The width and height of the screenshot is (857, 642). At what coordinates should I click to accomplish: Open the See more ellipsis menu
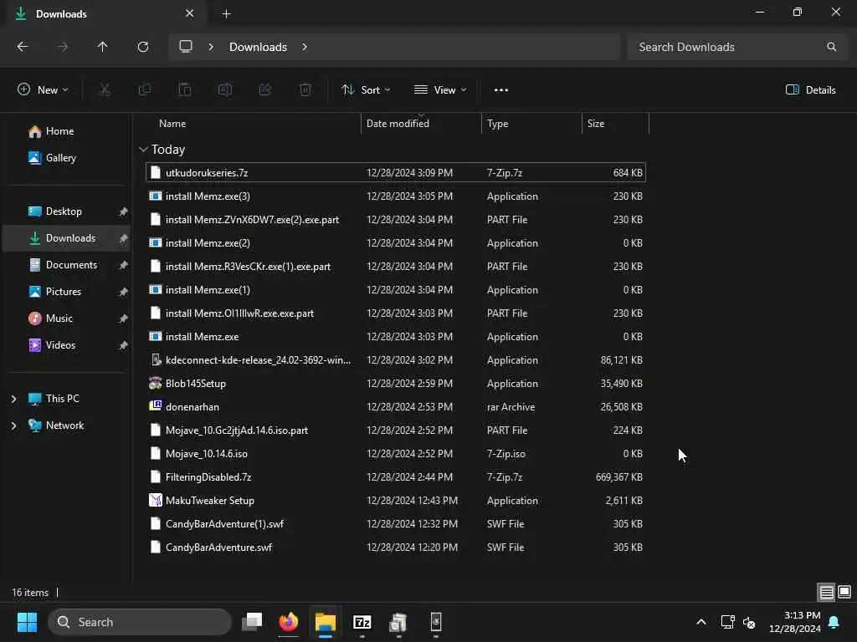click(x=501, y=90)
